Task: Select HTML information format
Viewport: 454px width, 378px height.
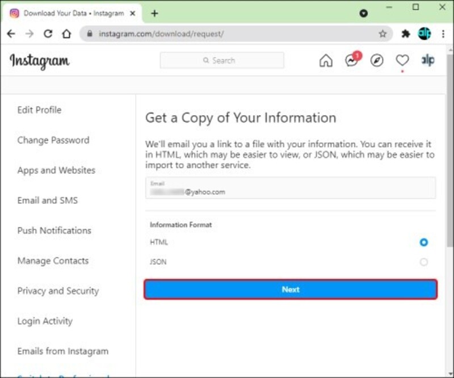Action: coord(423,242)
